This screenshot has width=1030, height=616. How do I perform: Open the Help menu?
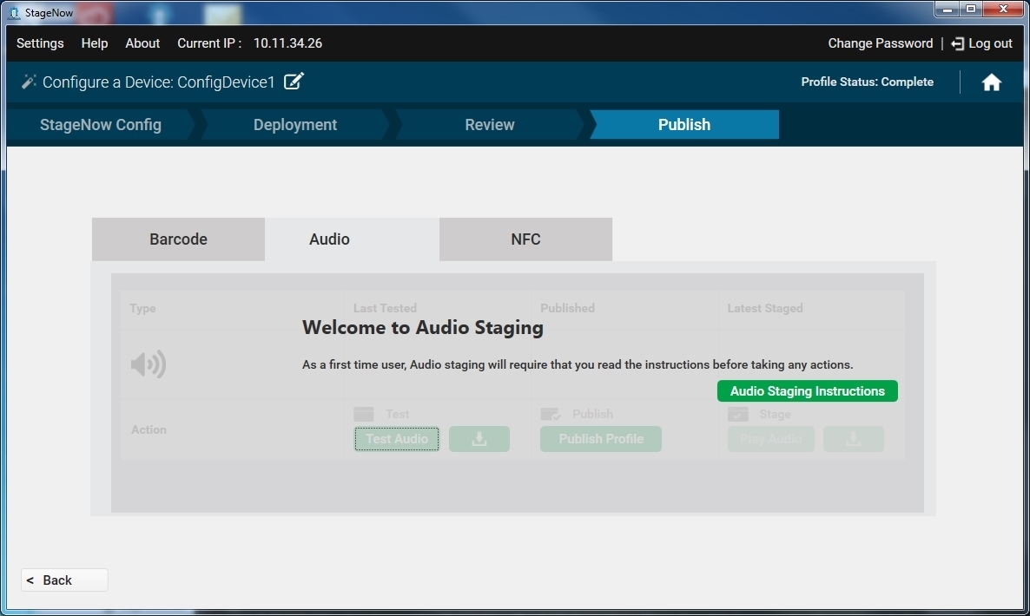point(95,43)
